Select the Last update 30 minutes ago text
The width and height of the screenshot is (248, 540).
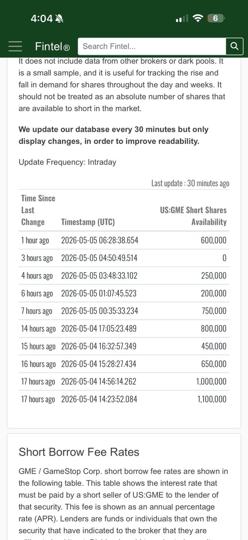(x=190, y=183)
